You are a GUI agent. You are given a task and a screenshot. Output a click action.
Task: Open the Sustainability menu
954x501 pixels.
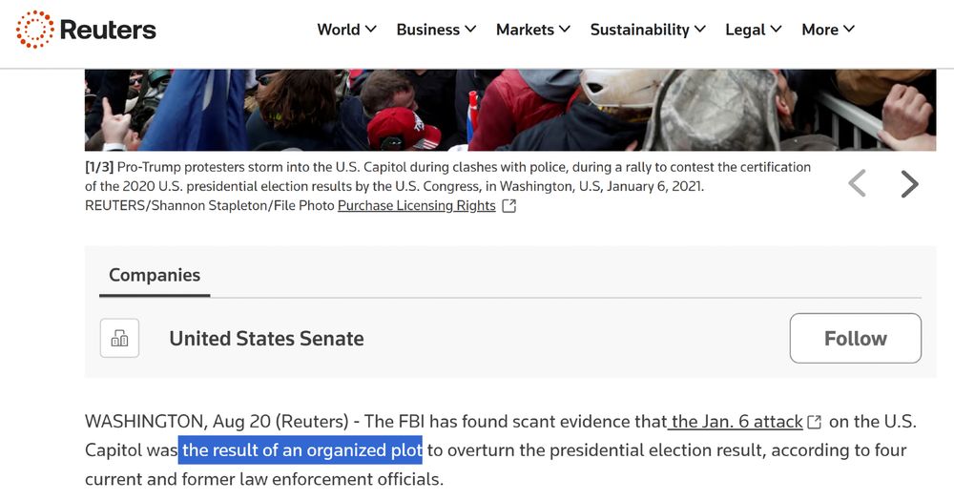648,30
